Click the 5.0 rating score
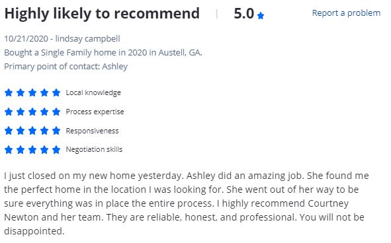This screenshot has height=243, width=391. coord(243,13)
